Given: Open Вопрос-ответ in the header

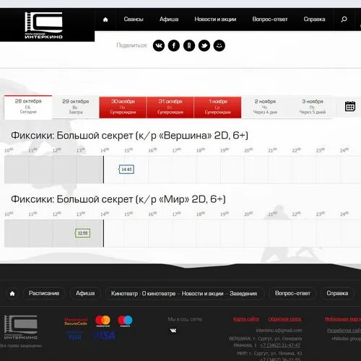Looking at the screenshot, I should tap(270, 19).
